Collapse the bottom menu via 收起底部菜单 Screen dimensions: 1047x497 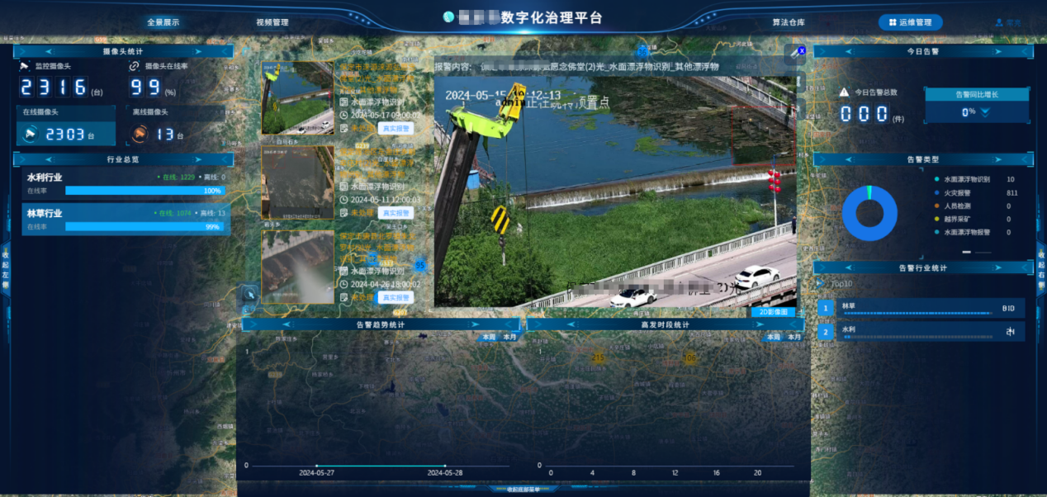517,490
